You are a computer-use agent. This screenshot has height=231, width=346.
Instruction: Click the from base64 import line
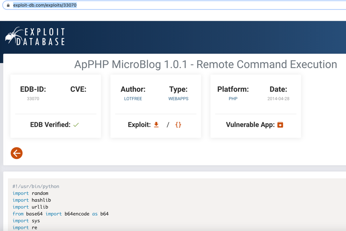(60, 214)
